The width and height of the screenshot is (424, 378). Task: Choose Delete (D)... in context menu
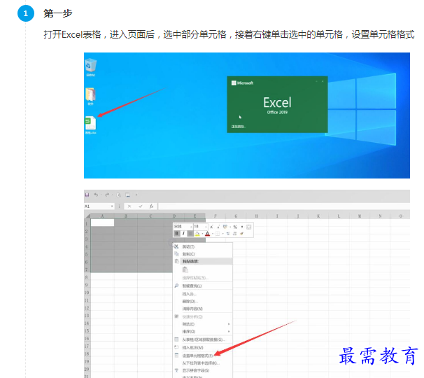(203, 301)
